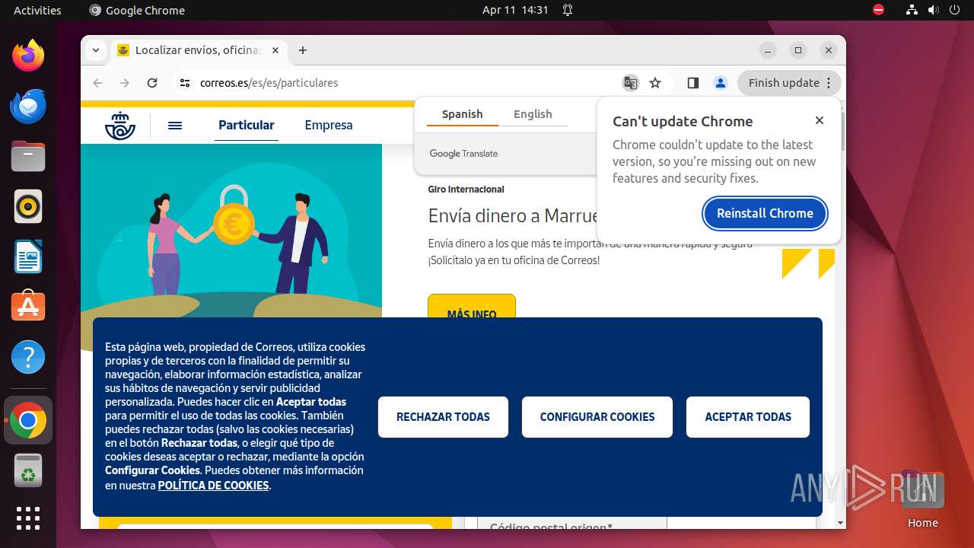This screenshot has width=974, height=548.
Task: Click Giro Internacional label
Action: click(x=466, y=189)
